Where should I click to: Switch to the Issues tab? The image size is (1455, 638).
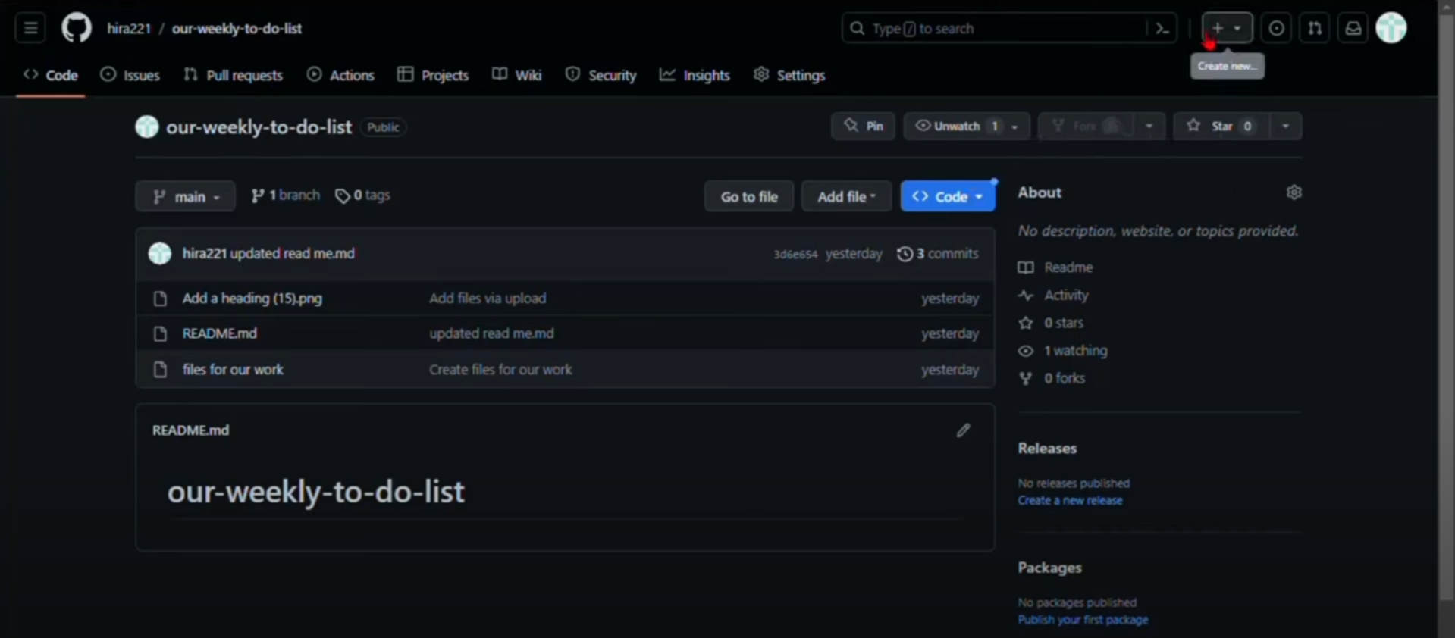pos(130,75)
